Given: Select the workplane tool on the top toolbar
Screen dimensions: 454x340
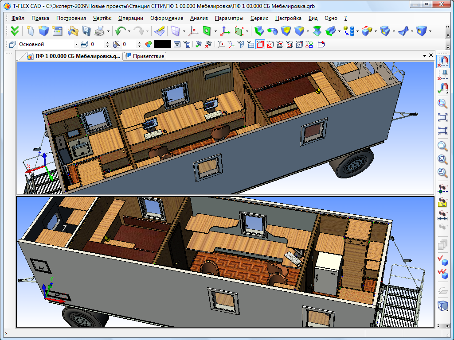Looking at the screenshot, I should point(174,31).
